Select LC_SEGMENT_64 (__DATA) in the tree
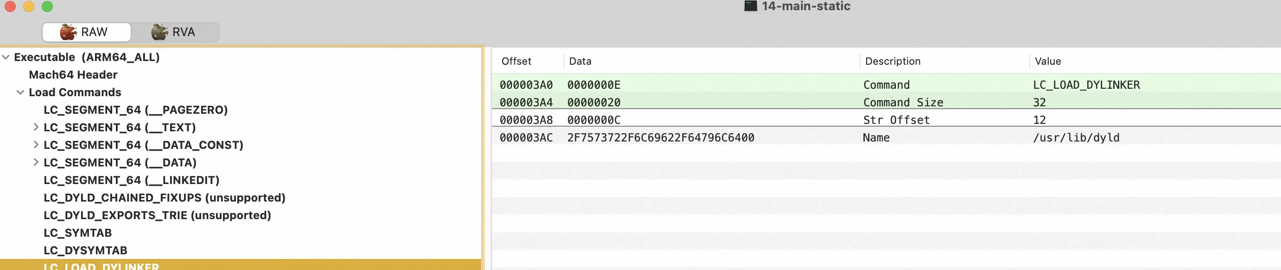Screen dimensions: 1281x270 (x=120, y=163)
